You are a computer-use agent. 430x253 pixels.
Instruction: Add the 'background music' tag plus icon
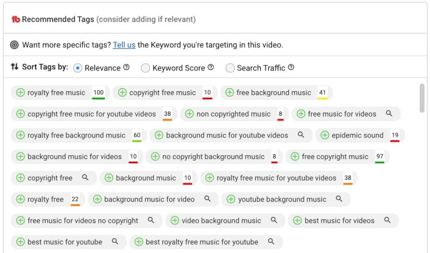[109, 178]
